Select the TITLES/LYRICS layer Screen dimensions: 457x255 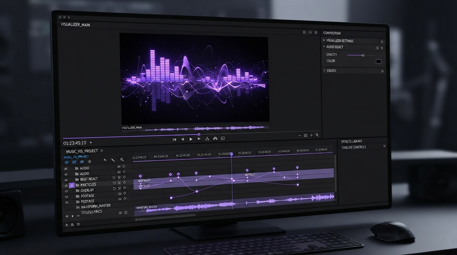tap(92, 212)
